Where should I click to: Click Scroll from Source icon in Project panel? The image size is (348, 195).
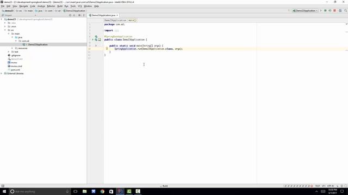[x=70, y=15]
